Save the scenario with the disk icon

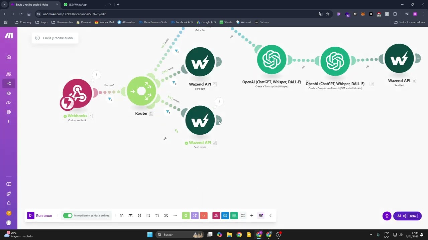coord(121,216)
